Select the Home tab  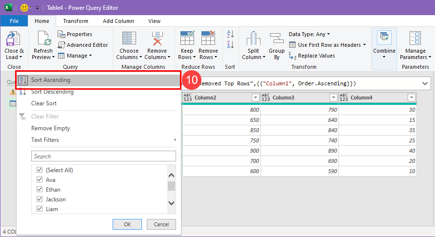coord(42,21)
